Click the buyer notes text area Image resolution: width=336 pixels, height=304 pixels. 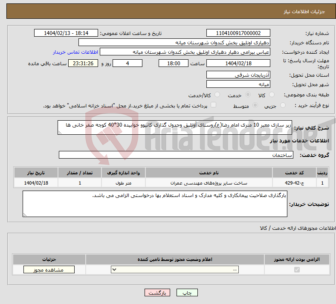155,204
